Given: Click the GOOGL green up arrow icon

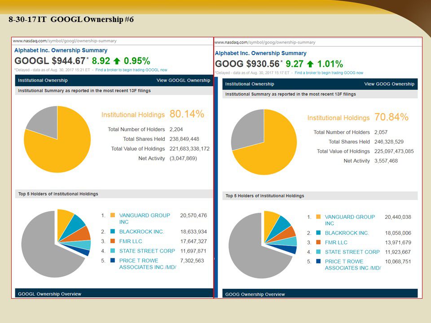Looking at the screenshot, I should click(117, 61).
